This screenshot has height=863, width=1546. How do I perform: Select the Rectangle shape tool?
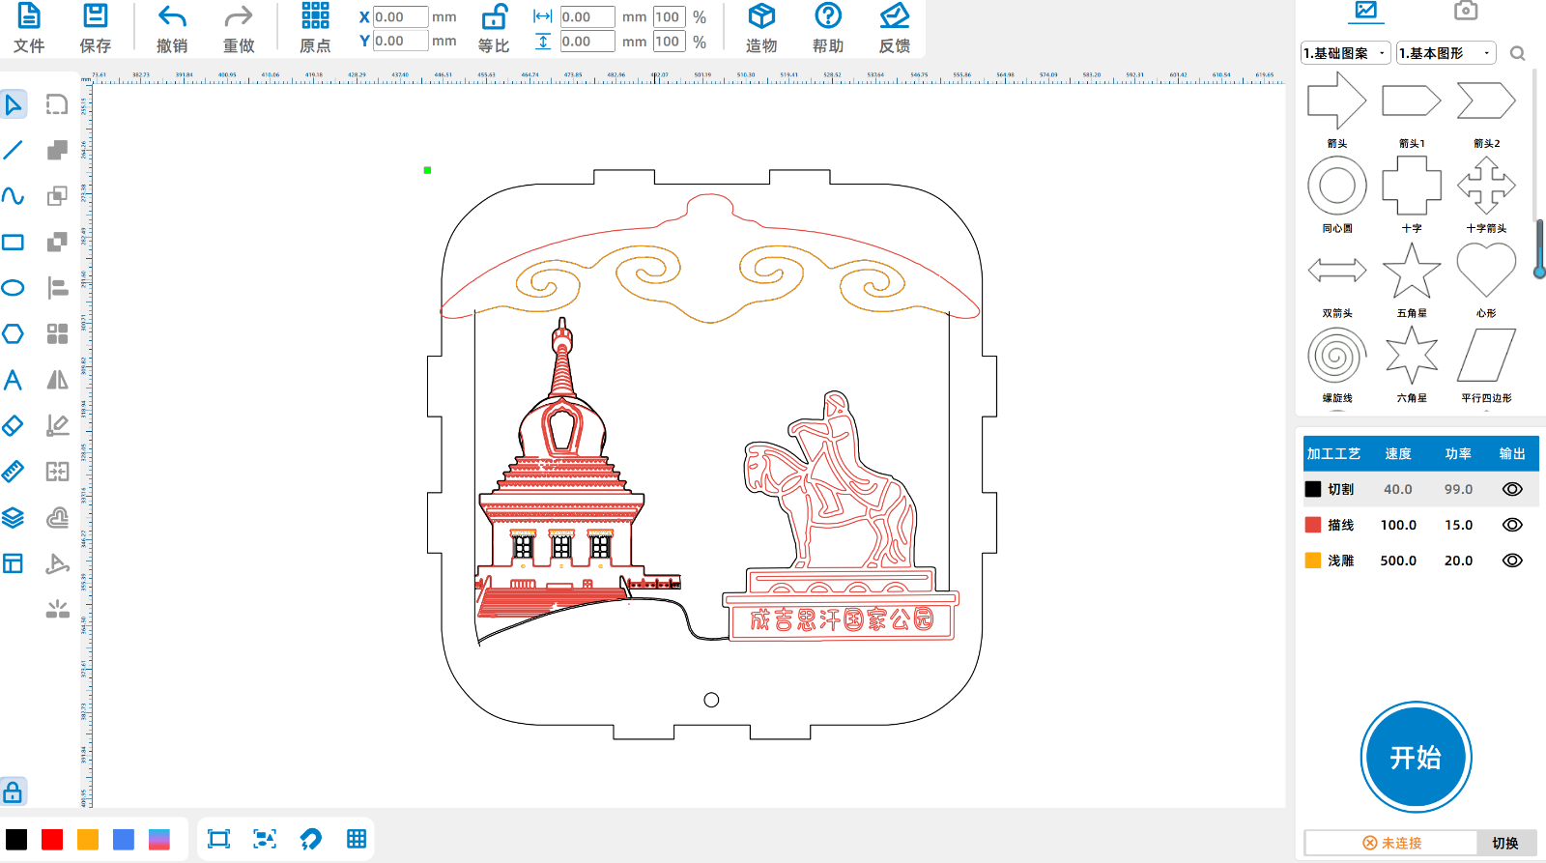pyautogui.click(x=14, y=242)
